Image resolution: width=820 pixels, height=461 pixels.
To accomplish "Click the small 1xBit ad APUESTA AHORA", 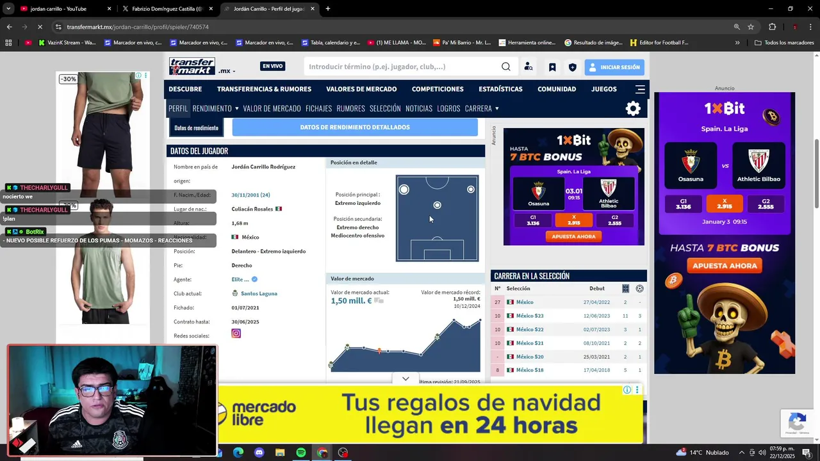I will (x=573, y=236).
